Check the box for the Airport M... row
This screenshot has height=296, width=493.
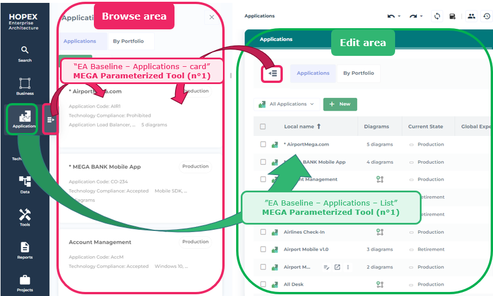pos(263,267)
